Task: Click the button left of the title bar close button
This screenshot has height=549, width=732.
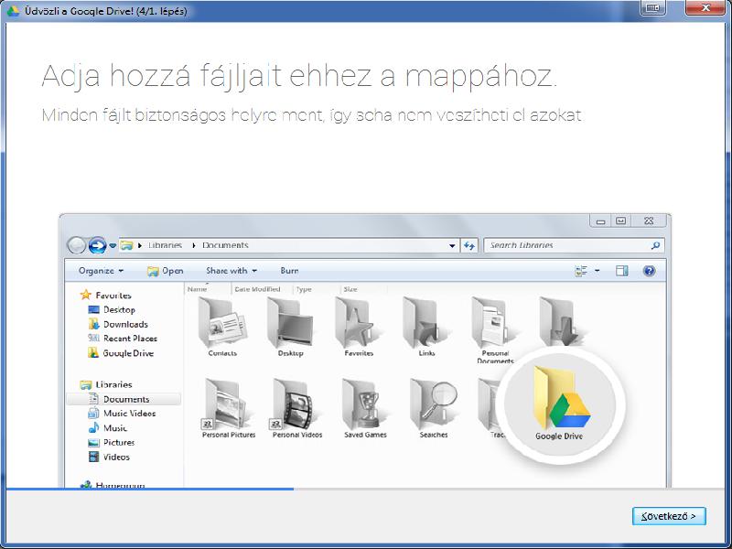Action: pyautogui.click(x=652, y=7)
